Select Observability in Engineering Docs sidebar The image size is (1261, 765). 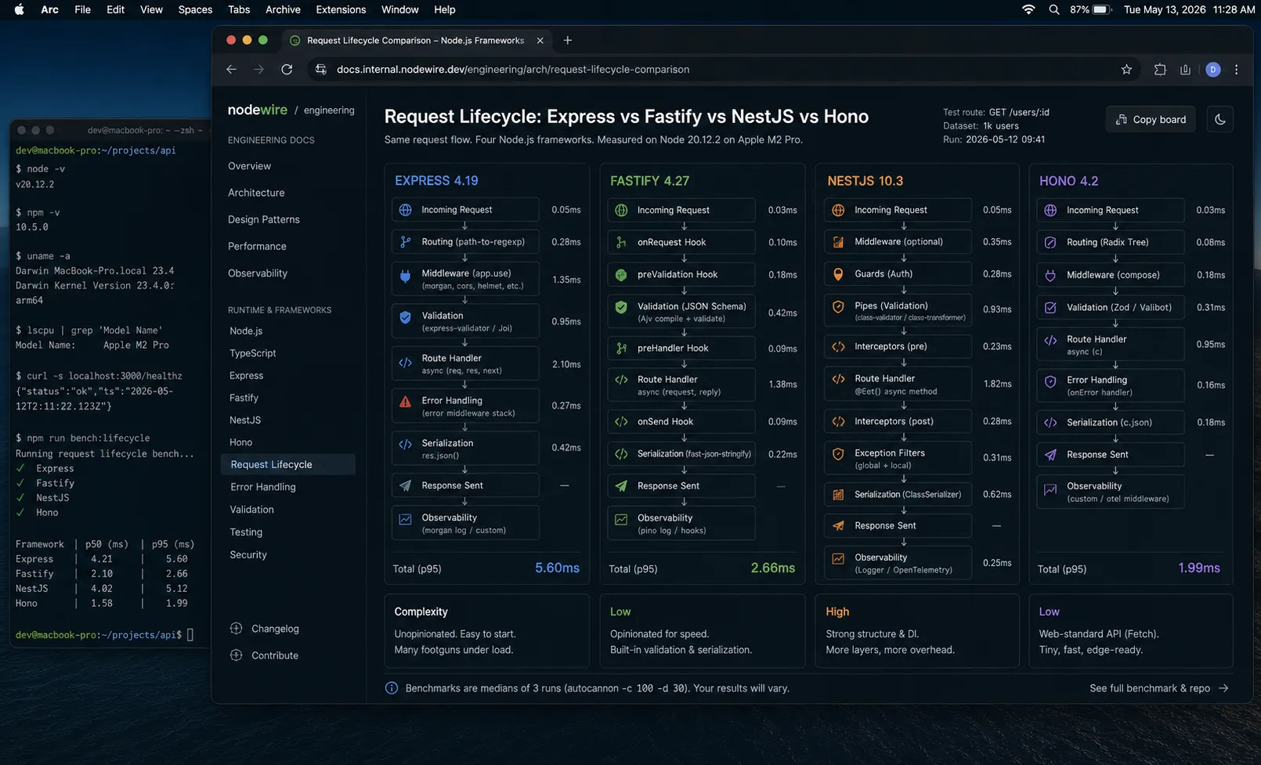click(258, 273)
